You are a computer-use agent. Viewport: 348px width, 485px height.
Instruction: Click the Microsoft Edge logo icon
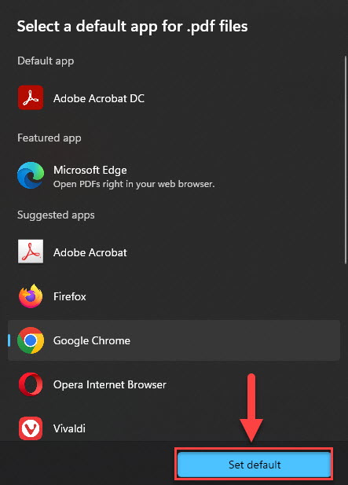click(x=31, y=175)
